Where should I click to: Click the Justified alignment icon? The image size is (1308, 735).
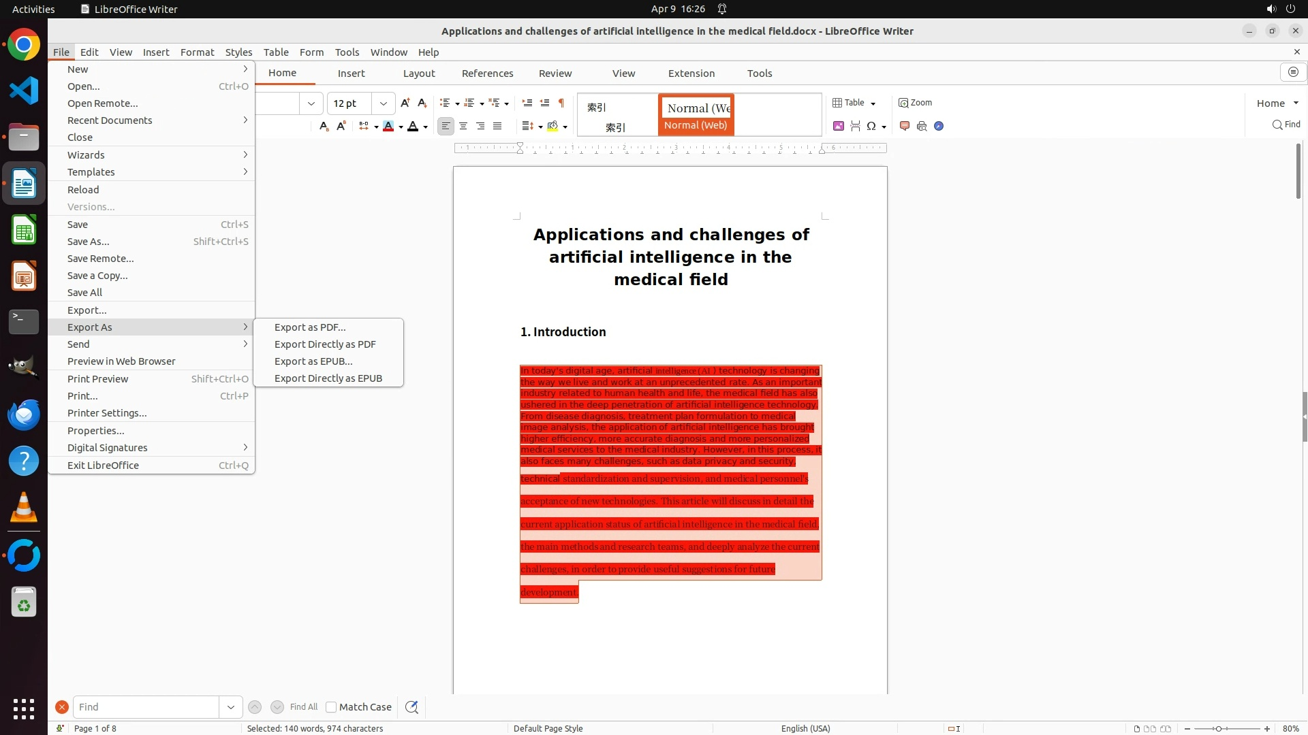pos(497,126)
